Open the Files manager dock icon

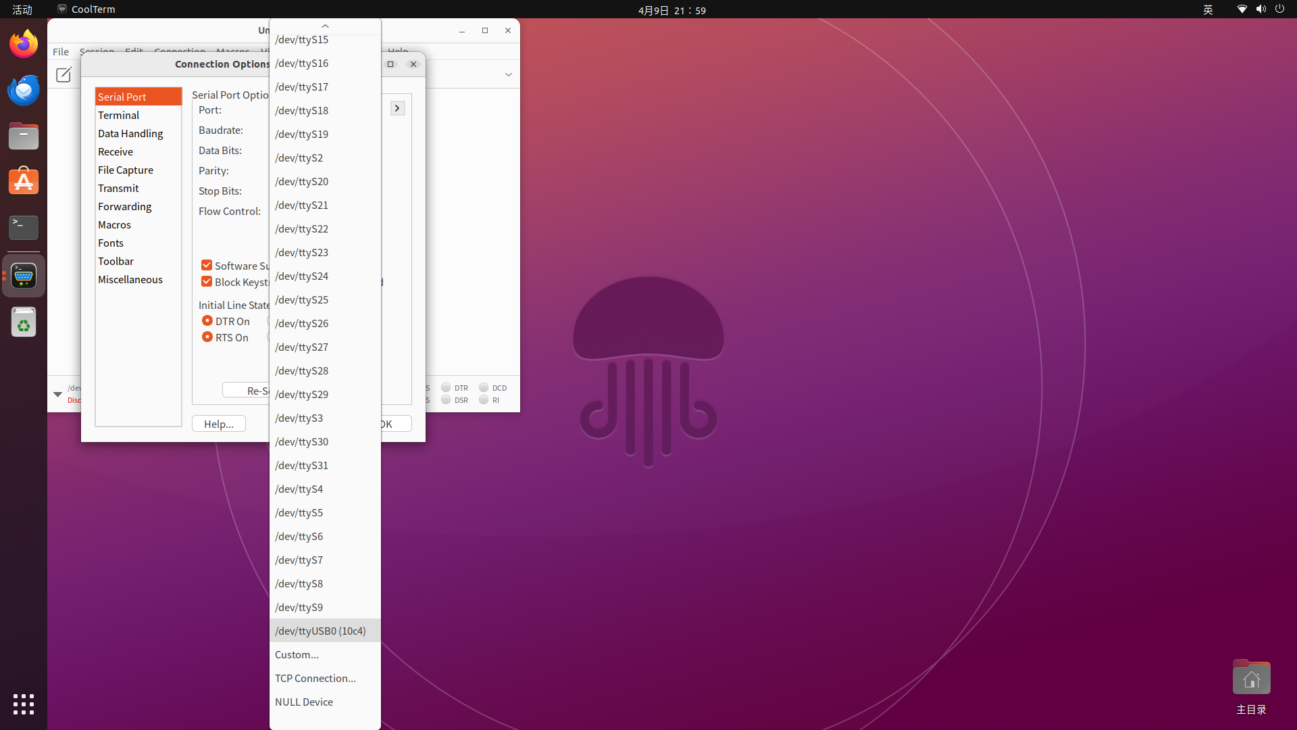tap(24, 137)
